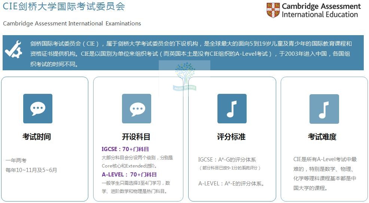The height and width of the screenshot is (203, 369).
Task: Click the A-LEVEL：A*-E的评分体系 line
Action: tap(231, 184)
